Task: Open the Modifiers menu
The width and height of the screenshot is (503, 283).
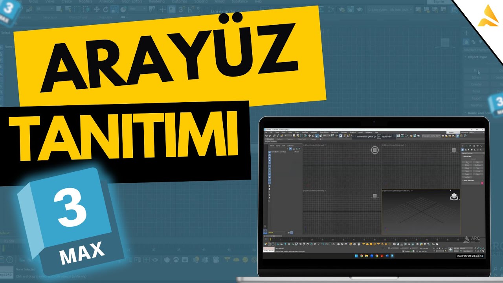Action: pos(305,132)
